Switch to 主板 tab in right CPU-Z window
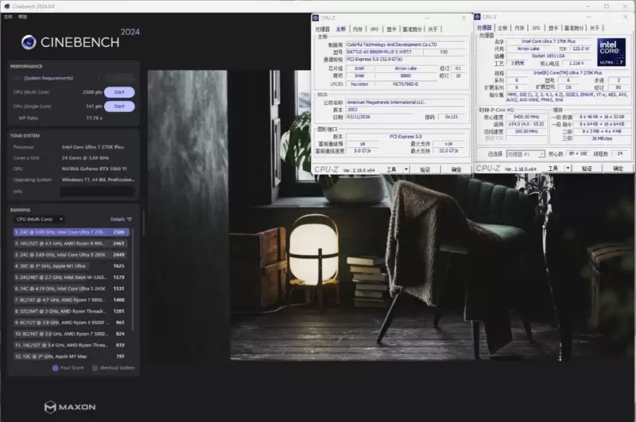The height and width of the screenshot is (422, 636). tap(502, 28)
